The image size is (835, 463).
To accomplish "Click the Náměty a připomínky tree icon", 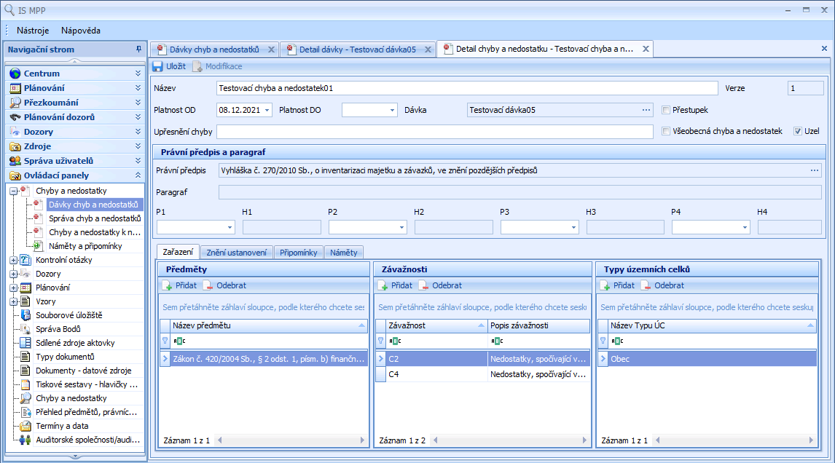I will (38, 246).
